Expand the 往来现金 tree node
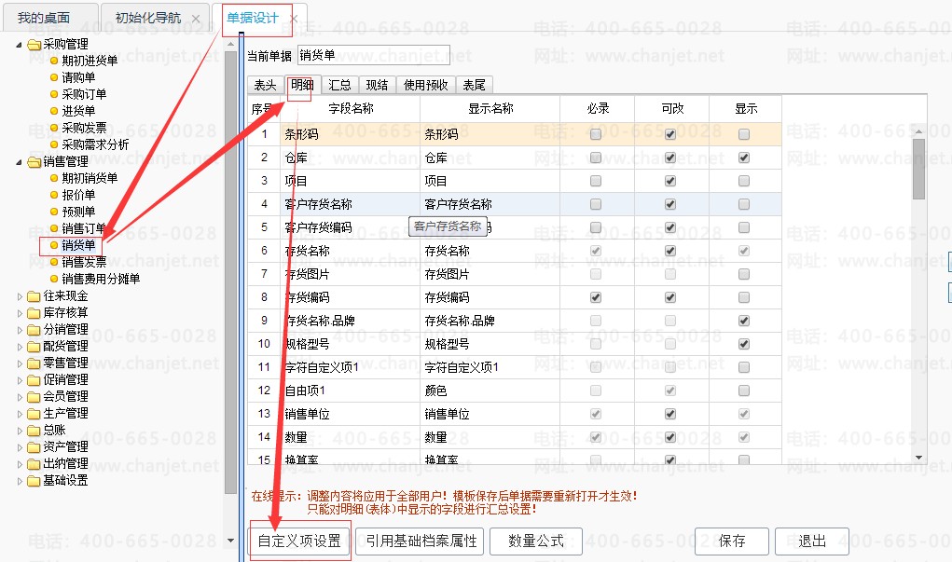The height and width of the screenshot is (562, 952). point(21,295)
